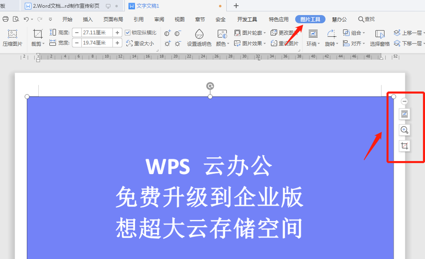Click the 重设大小 reset size button

point(140,43)
